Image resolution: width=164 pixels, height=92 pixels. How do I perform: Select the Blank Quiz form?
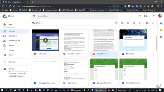(133, 43)
